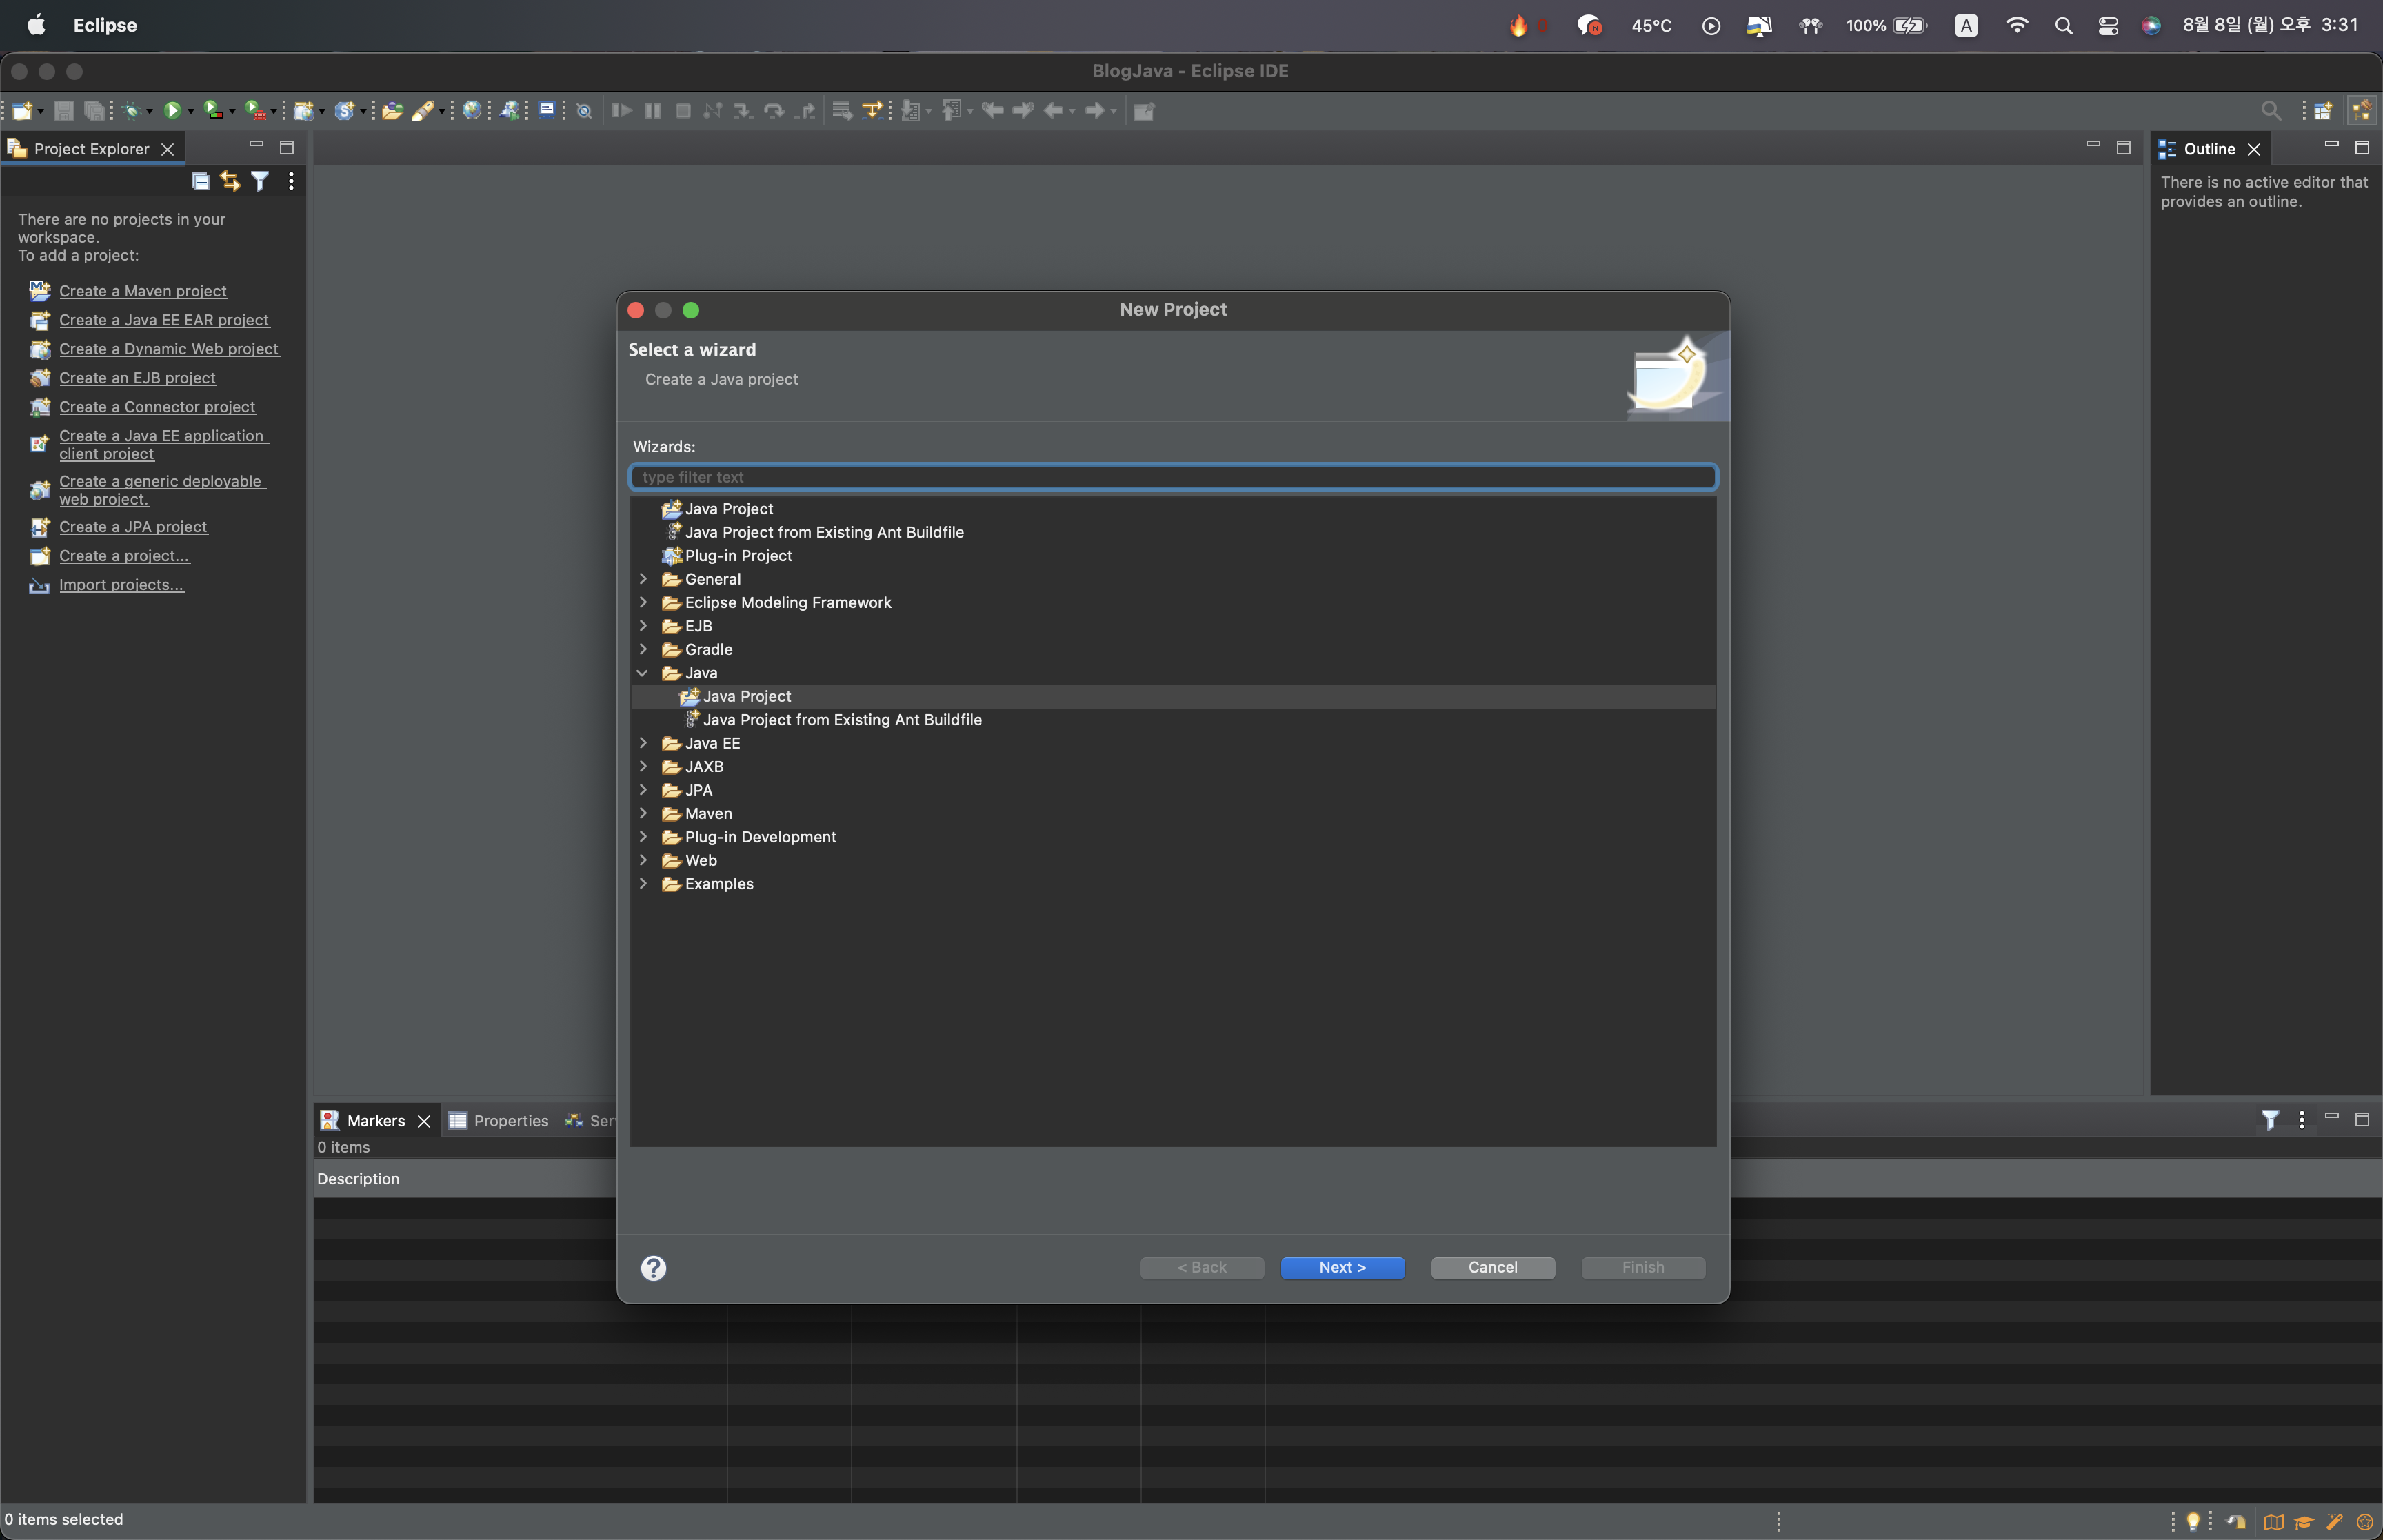Click the Debug bug toolbar icon

132,111
